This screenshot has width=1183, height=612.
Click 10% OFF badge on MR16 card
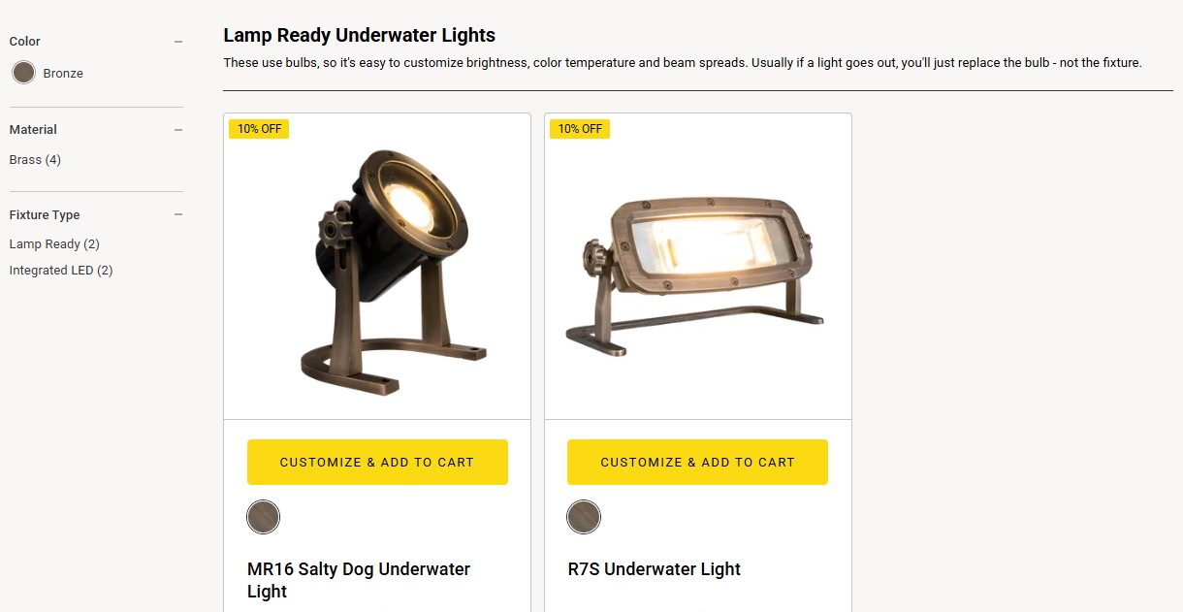(x=259, y=129)
